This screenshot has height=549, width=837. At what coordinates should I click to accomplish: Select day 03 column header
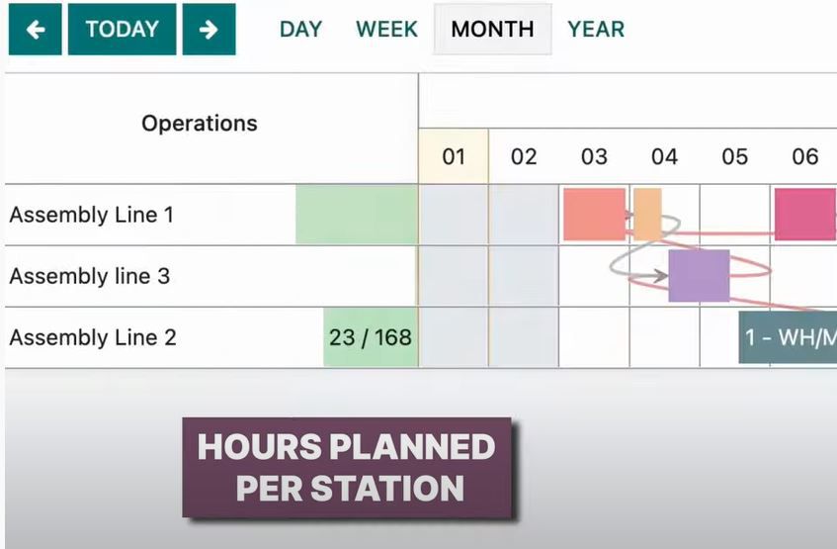(594, 156)
